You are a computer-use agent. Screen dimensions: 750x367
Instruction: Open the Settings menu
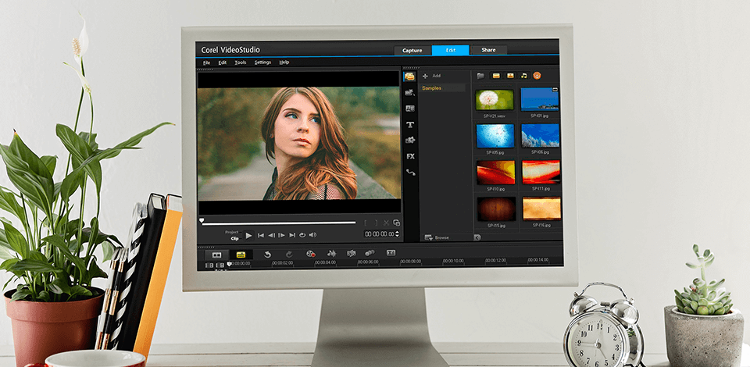click(x=262, y=62)
